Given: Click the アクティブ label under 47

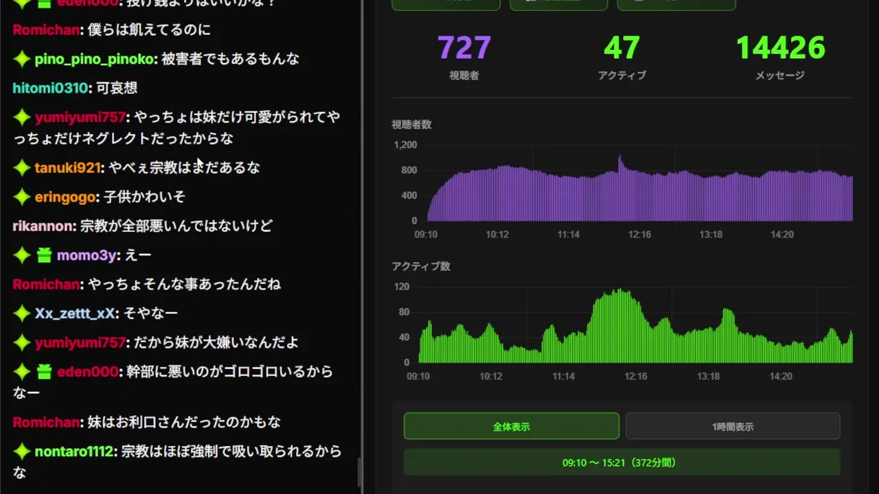Looking at the screenshot, I should pos(622,75).
